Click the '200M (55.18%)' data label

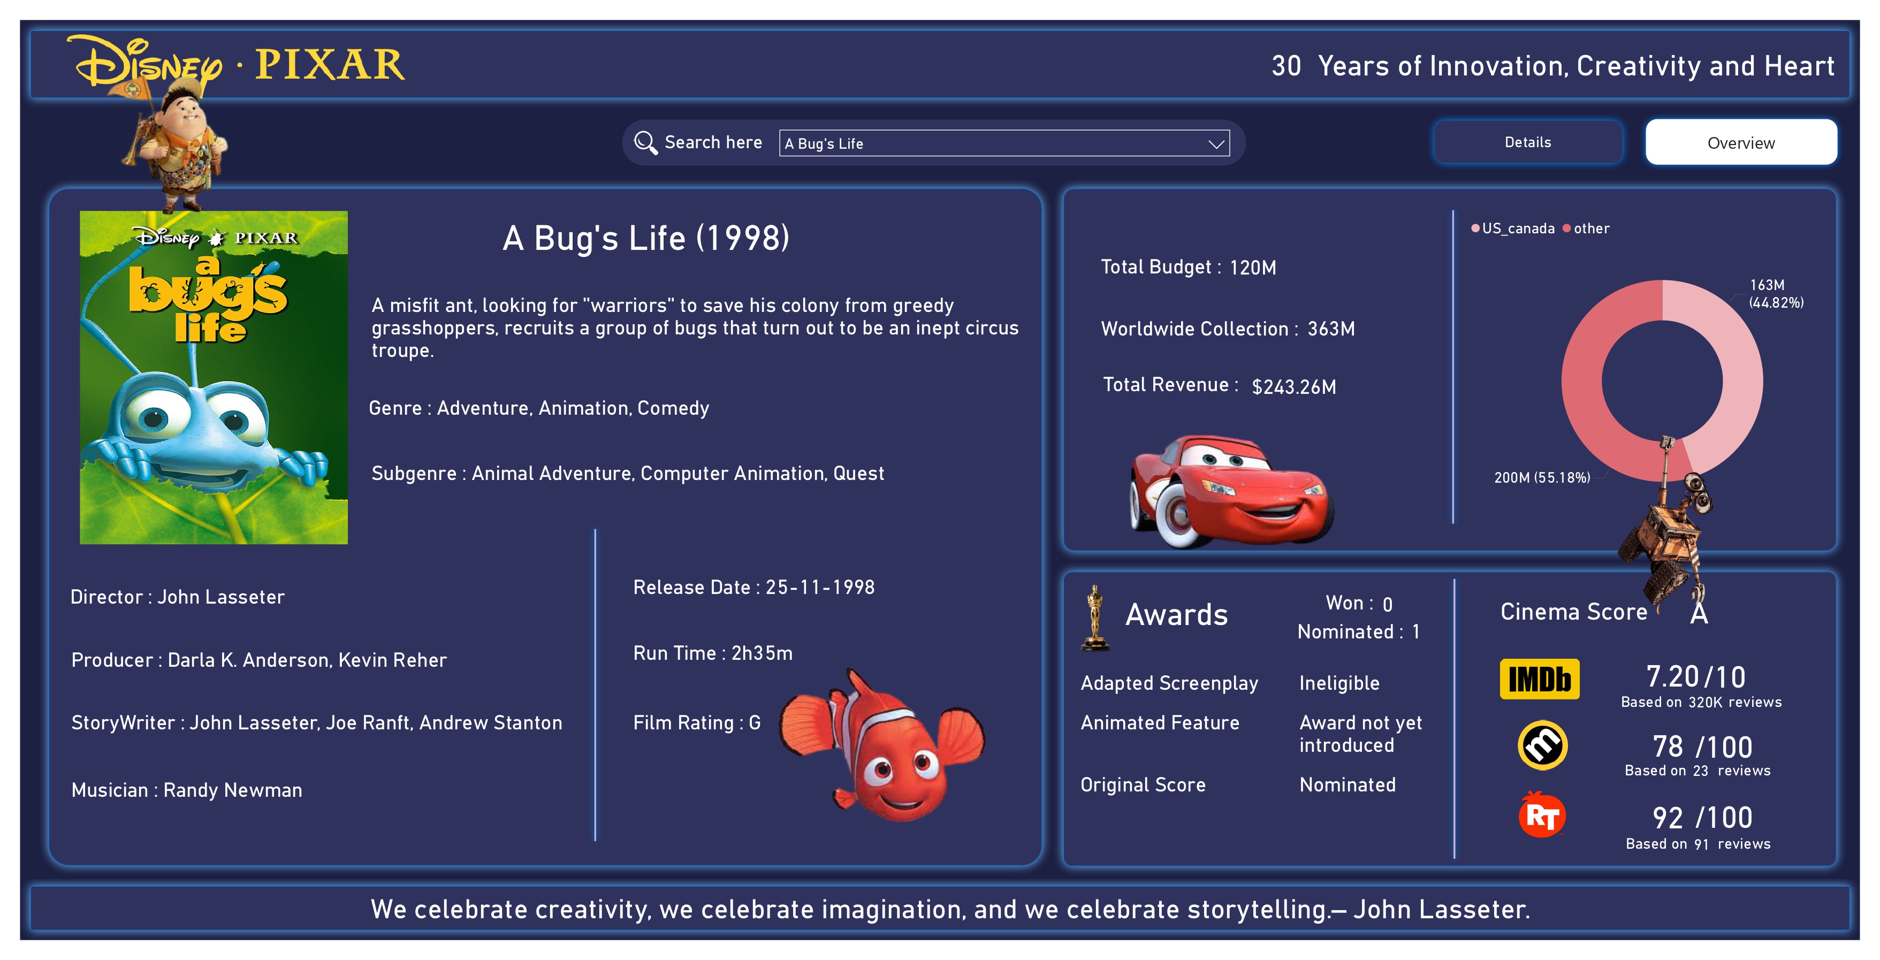tap(1541, 477)
